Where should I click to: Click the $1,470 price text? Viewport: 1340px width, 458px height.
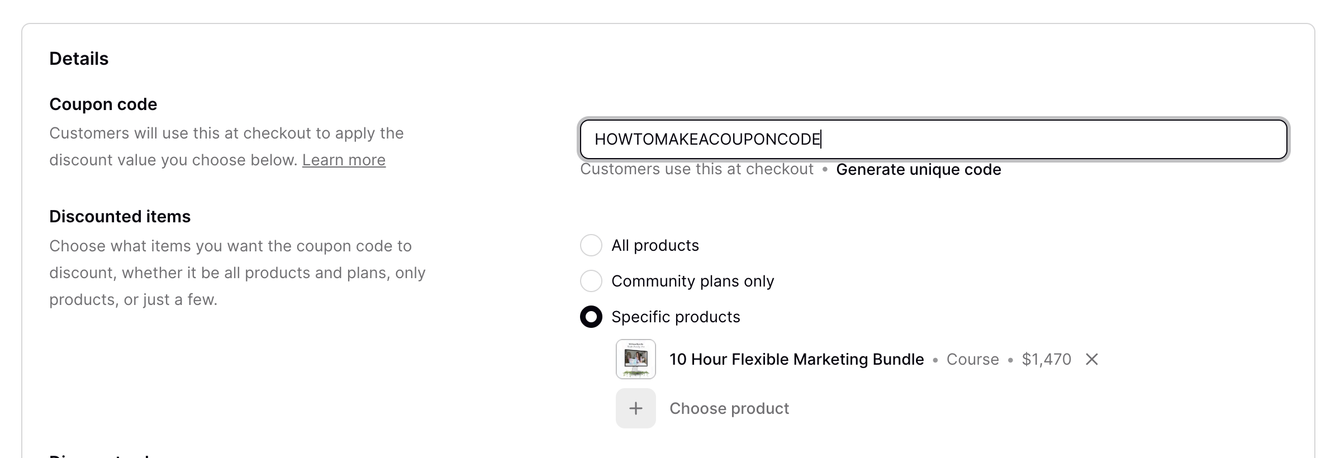click(x=1046, y=359)
